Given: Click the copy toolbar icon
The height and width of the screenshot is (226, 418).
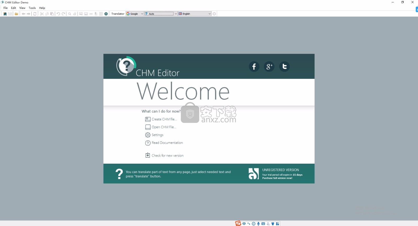Looking at the screenshot, I should click(x=47, y=14).
